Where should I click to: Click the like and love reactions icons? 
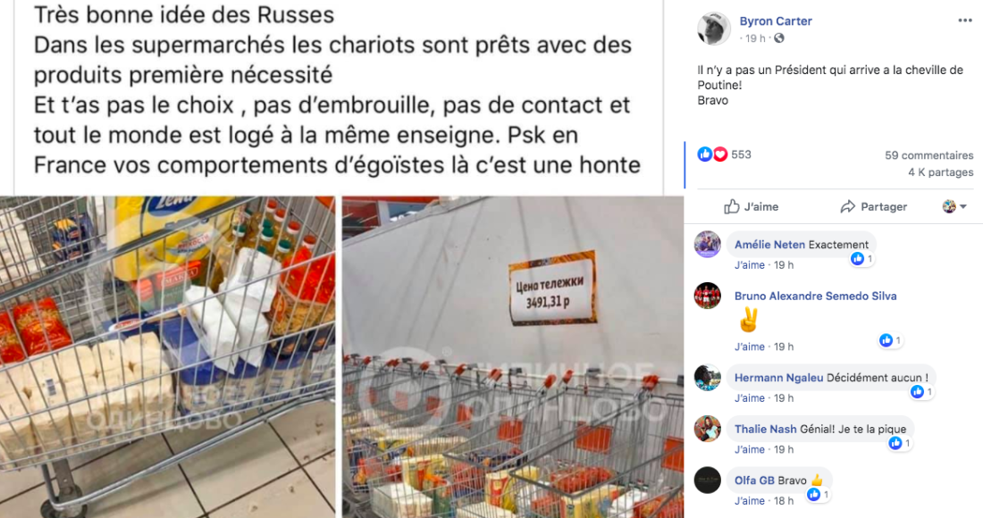(x=712, y=155)
